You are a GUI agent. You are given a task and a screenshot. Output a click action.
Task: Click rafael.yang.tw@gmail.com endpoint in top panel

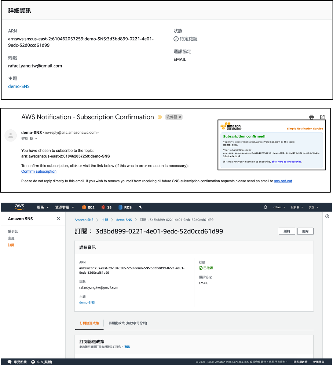coord(35,66)
